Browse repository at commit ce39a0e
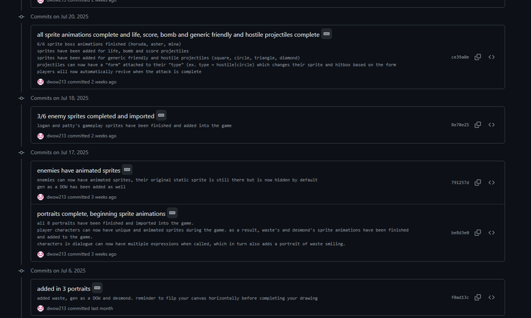The image size is (531, 318). tap(491, 57)
